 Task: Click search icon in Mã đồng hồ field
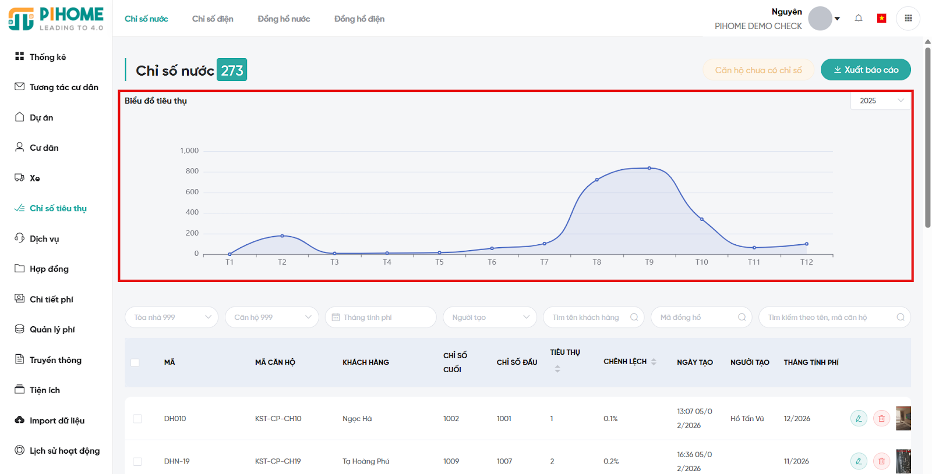point(742,317)
